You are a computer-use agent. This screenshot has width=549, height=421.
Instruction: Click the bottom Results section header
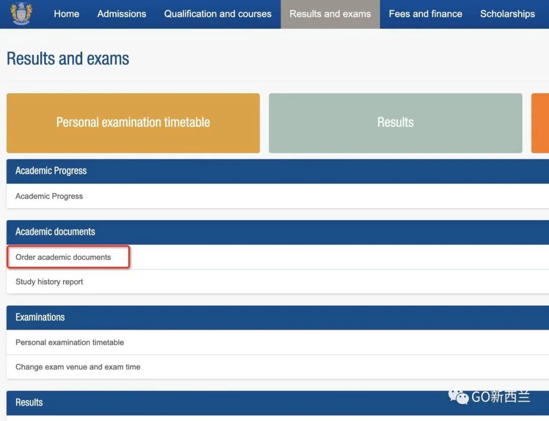pos(278,403)
